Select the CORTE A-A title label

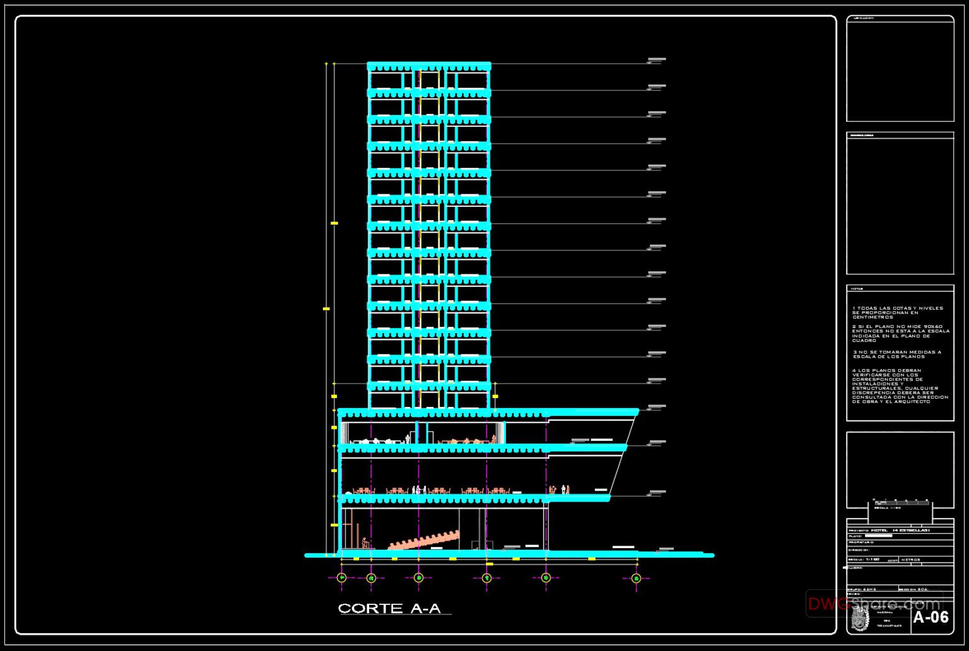pyautogui.click(x=388, y=609)
